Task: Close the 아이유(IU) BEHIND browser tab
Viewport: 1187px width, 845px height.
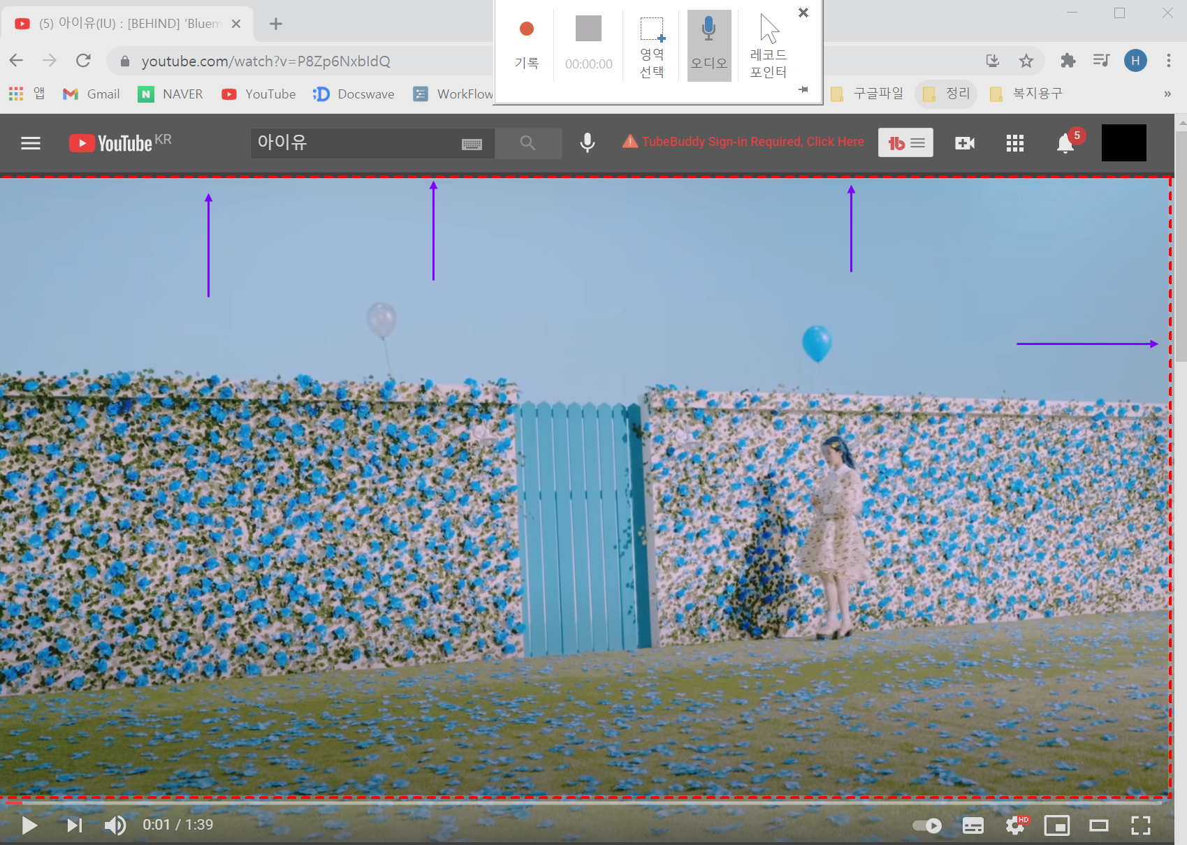Action: pos(236,24)
